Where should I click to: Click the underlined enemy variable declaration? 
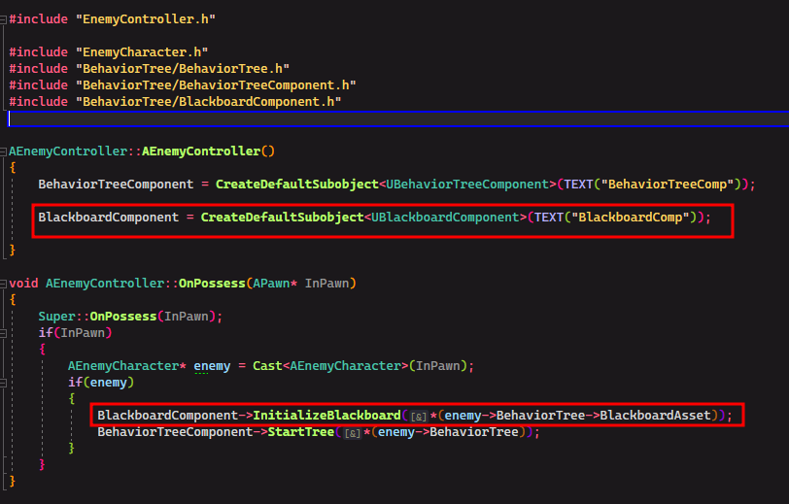click(x=212, y=366)
